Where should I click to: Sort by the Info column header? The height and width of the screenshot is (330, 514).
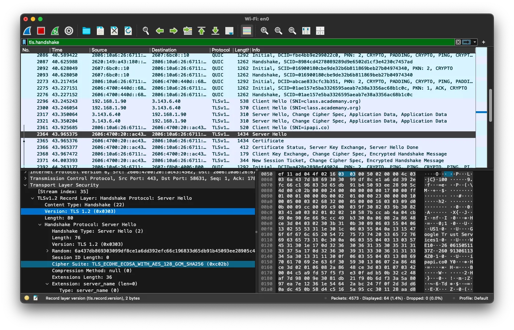[x=363, y=50]
